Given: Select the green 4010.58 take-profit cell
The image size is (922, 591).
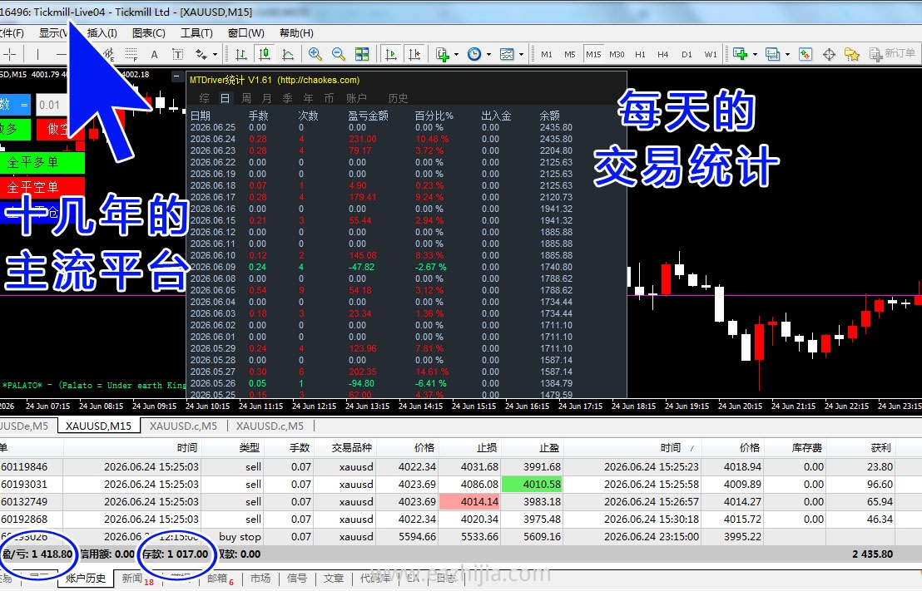Looking at the screenshot, I should click(533, 484).
